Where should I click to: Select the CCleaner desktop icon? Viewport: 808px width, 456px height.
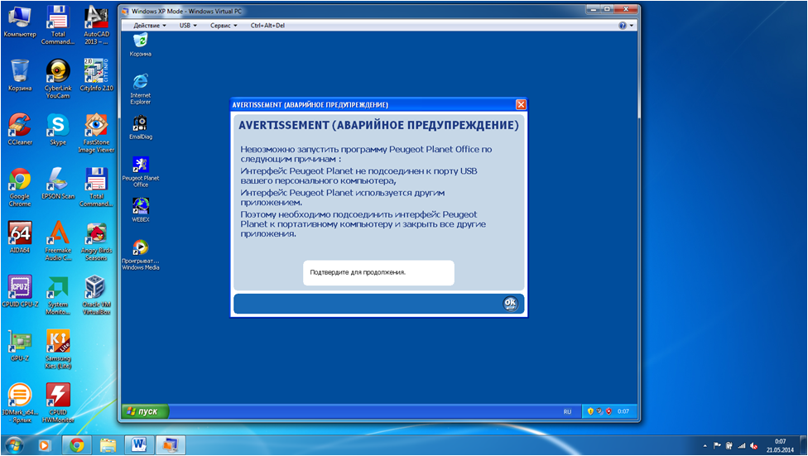pos(20,129)
